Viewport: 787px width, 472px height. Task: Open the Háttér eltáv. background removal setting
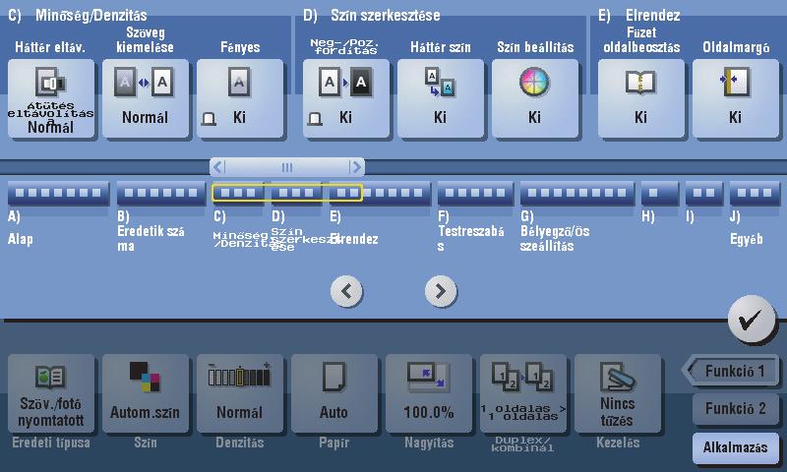(51, 98)
